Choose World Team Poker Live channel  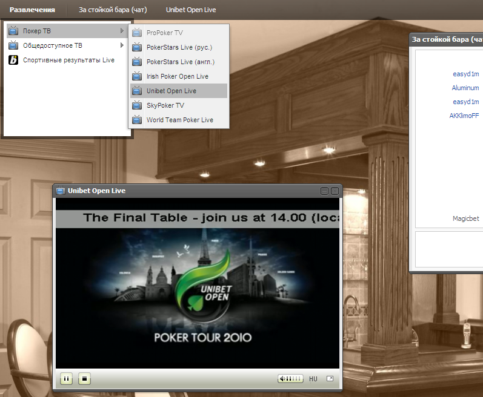(x=179, y=120)
